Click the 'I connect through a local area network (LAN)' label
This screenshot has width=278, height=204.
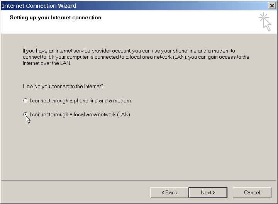coord(80,115)
